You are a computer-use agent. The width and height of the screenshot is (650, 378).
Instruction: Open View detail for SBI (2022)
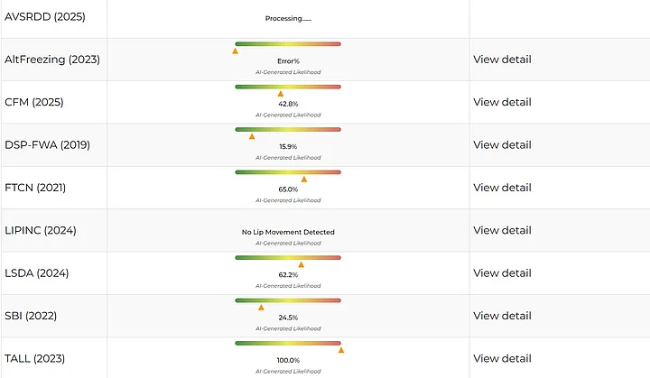pyautogui.click(x=502, y=316)
